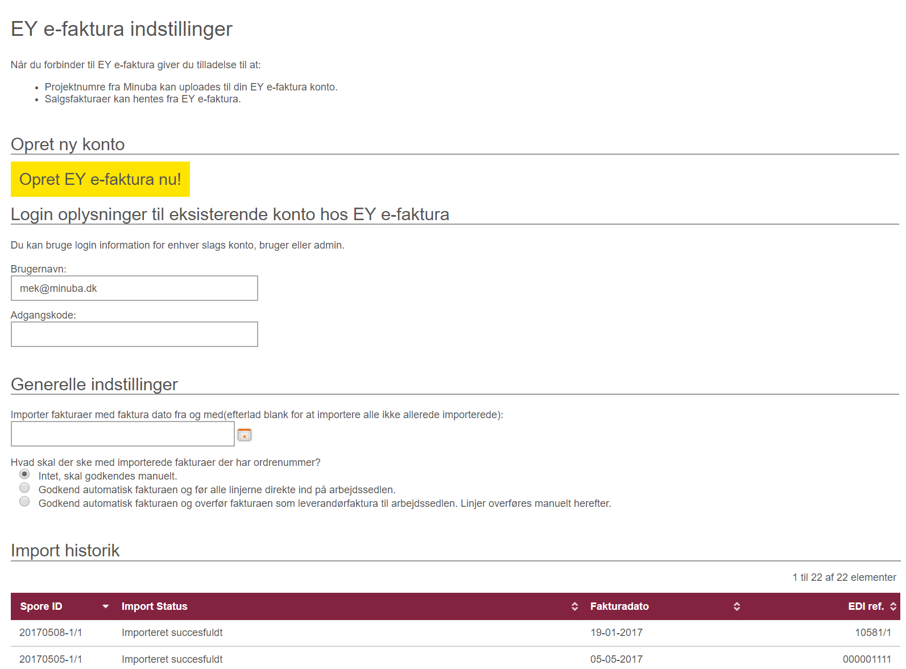Focus the Adgangskode password field
The height and width of the screenshot is (669, 906).
tap(134, 334)
